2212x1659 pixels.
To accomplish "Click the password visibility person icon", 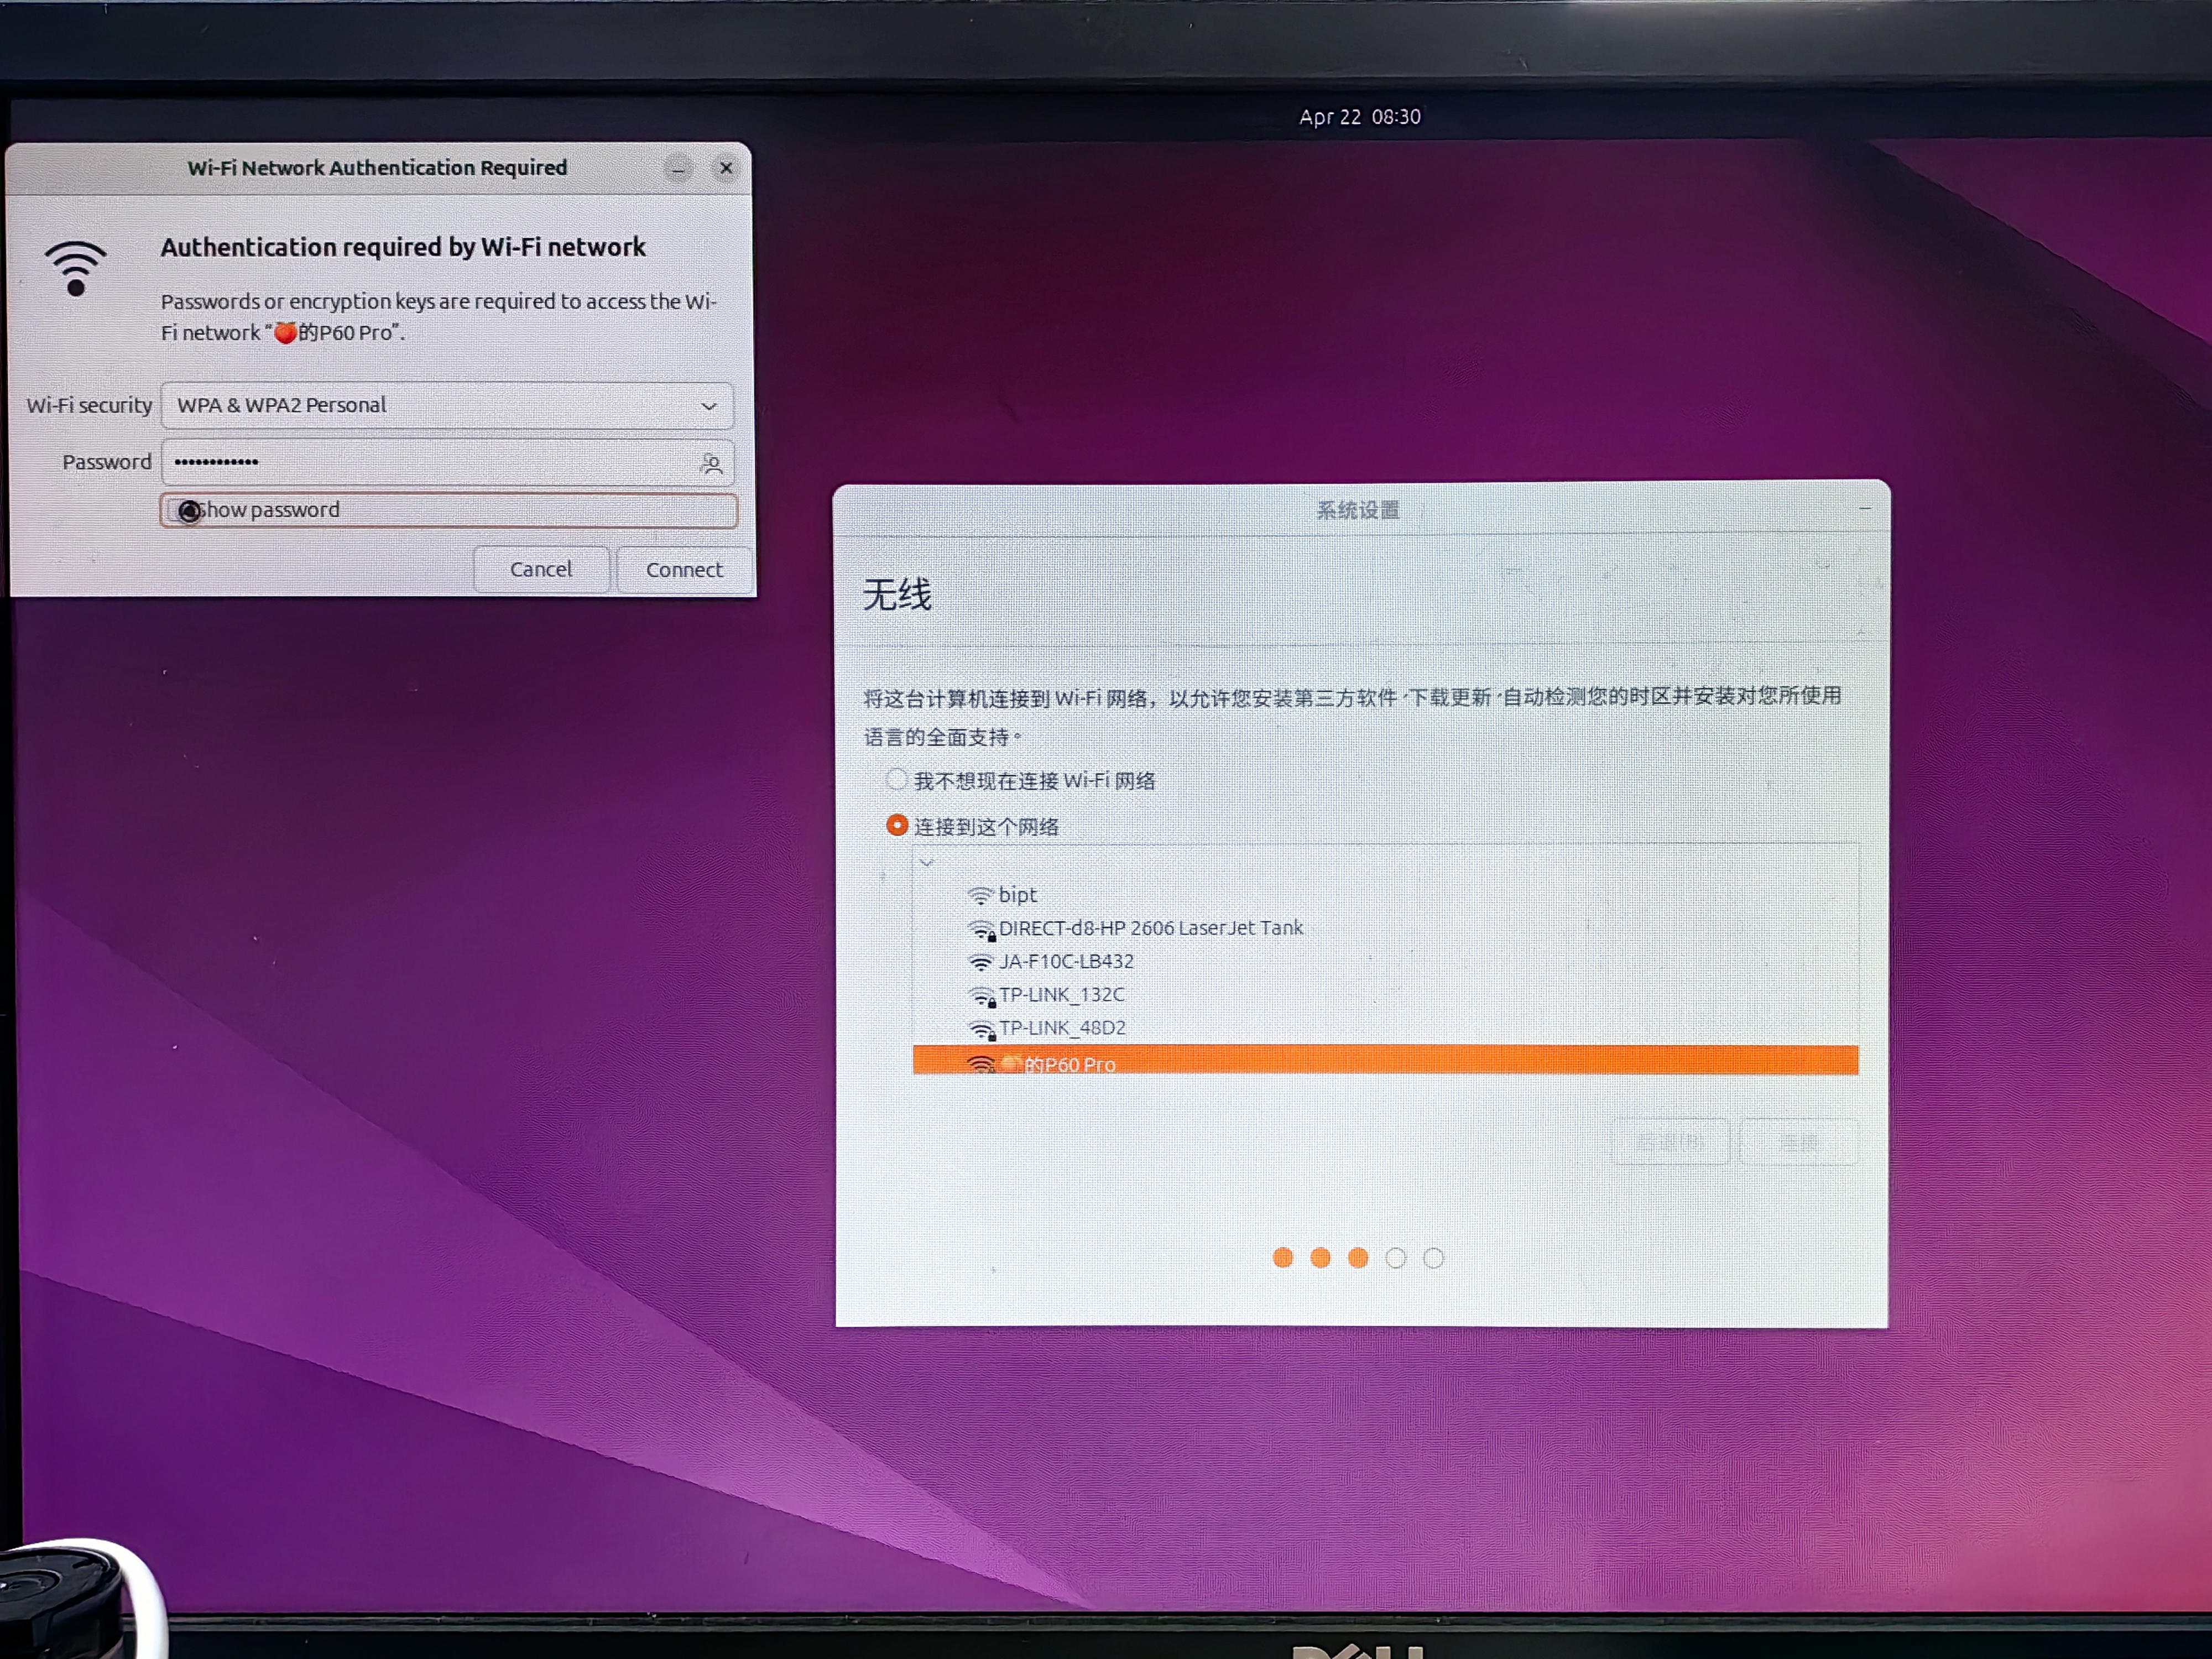I will coord(711,463).
